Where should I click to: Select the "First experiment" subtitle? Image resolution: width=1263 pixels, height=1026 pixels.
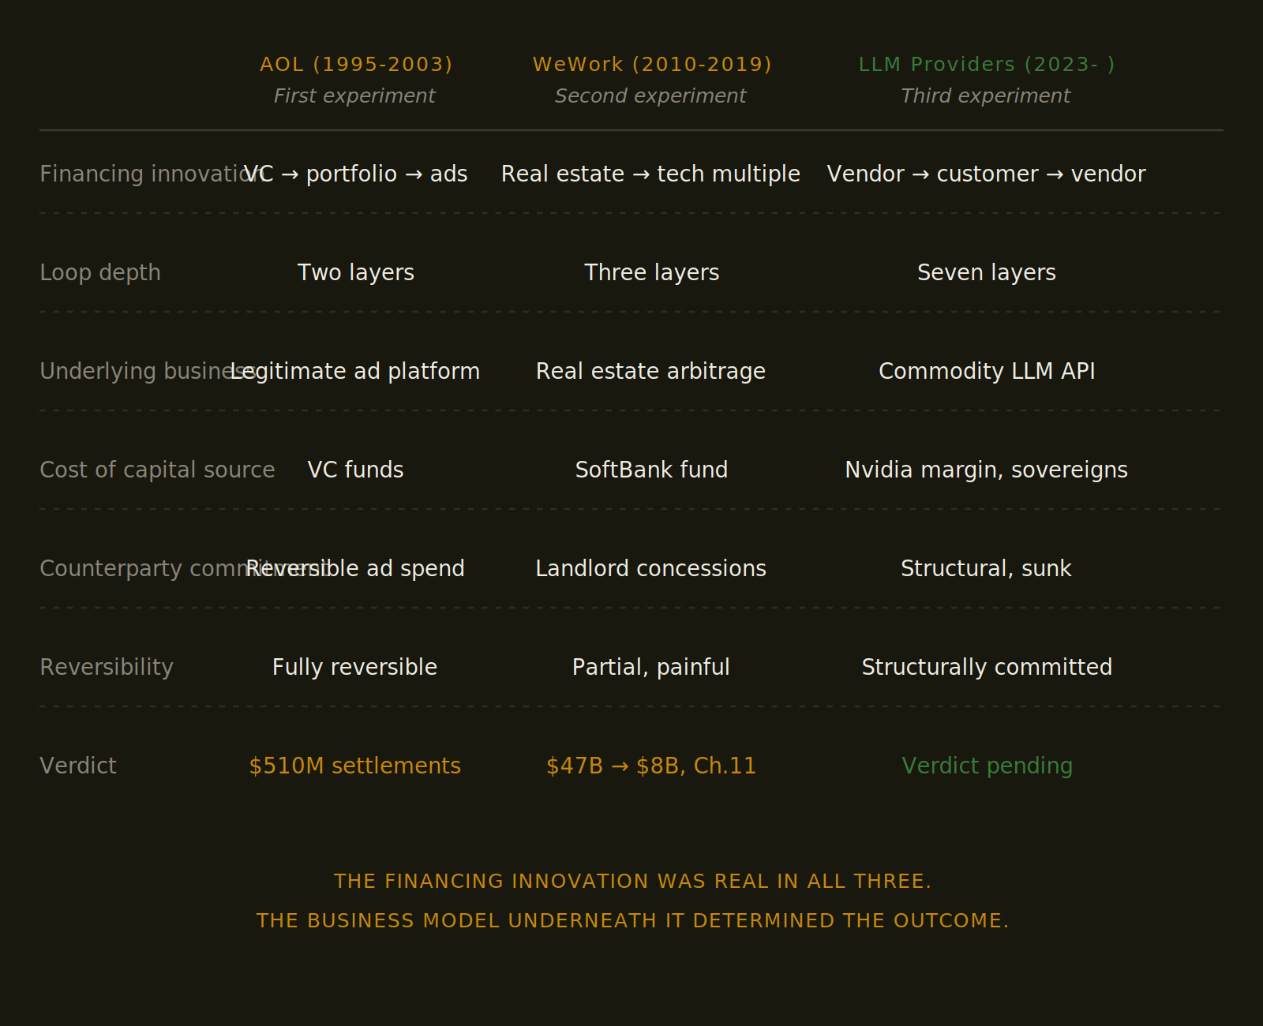(354, 96)
